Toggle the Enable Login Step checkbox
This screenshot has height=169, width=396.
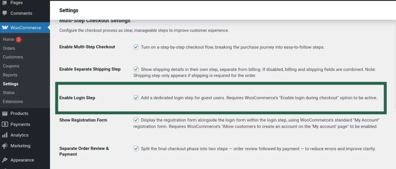[x=136, y=98]
